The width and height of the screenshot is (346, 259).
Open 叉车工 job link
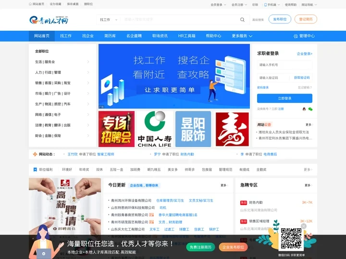coord(154,229)
